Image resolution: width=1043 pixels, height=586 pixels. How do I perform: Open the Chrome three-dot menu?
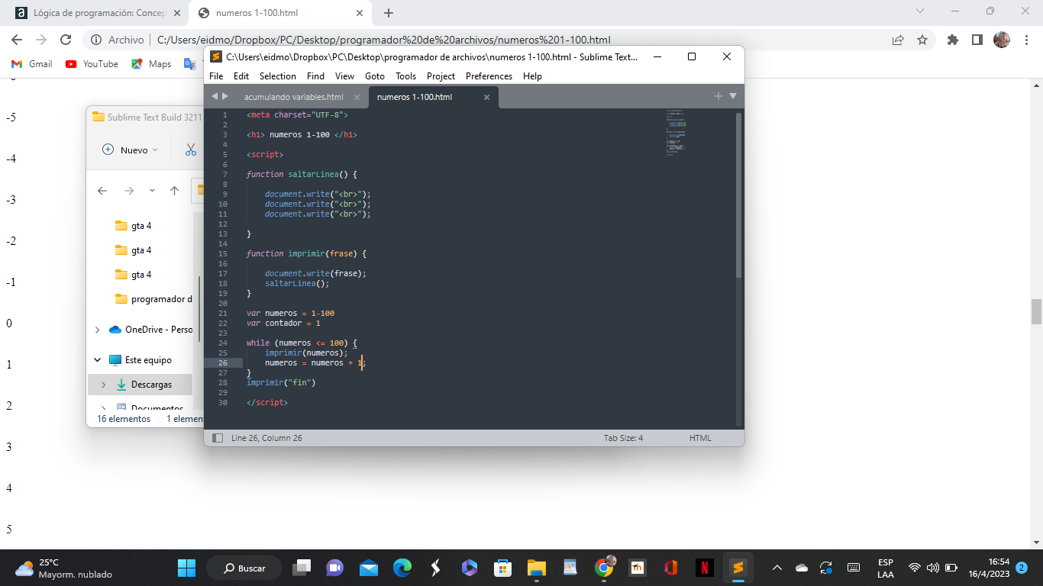[x=1025, y=40]
